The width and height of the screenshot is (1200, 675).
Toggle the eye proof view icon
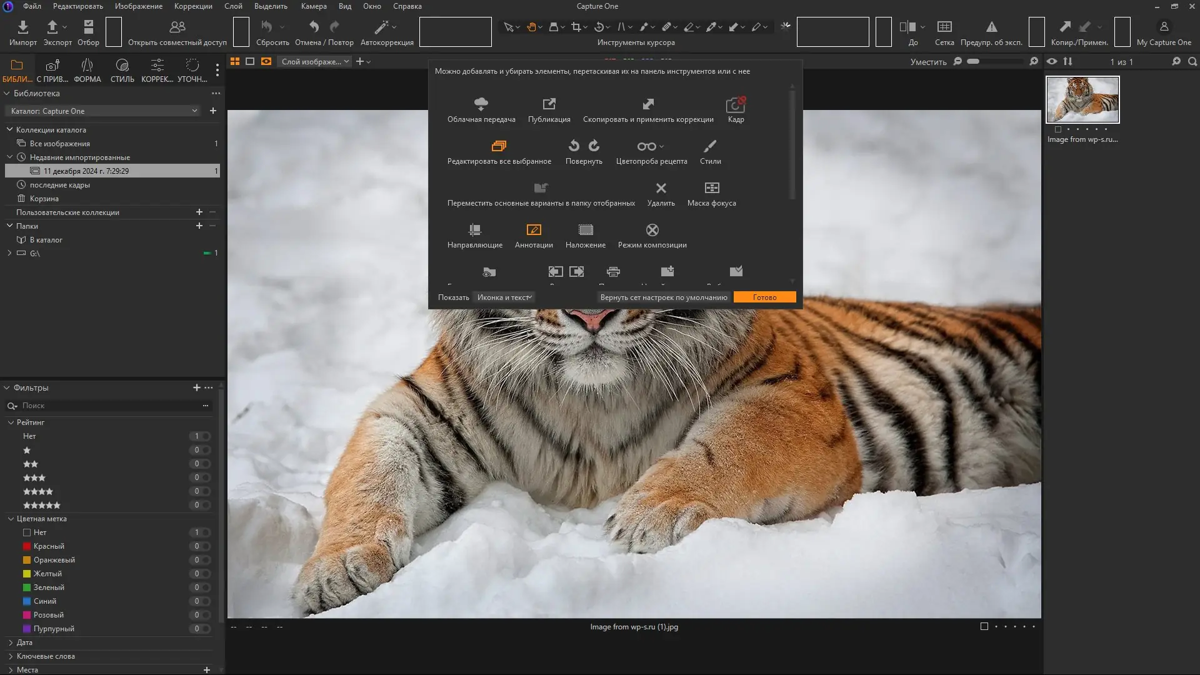[1052, 61]
